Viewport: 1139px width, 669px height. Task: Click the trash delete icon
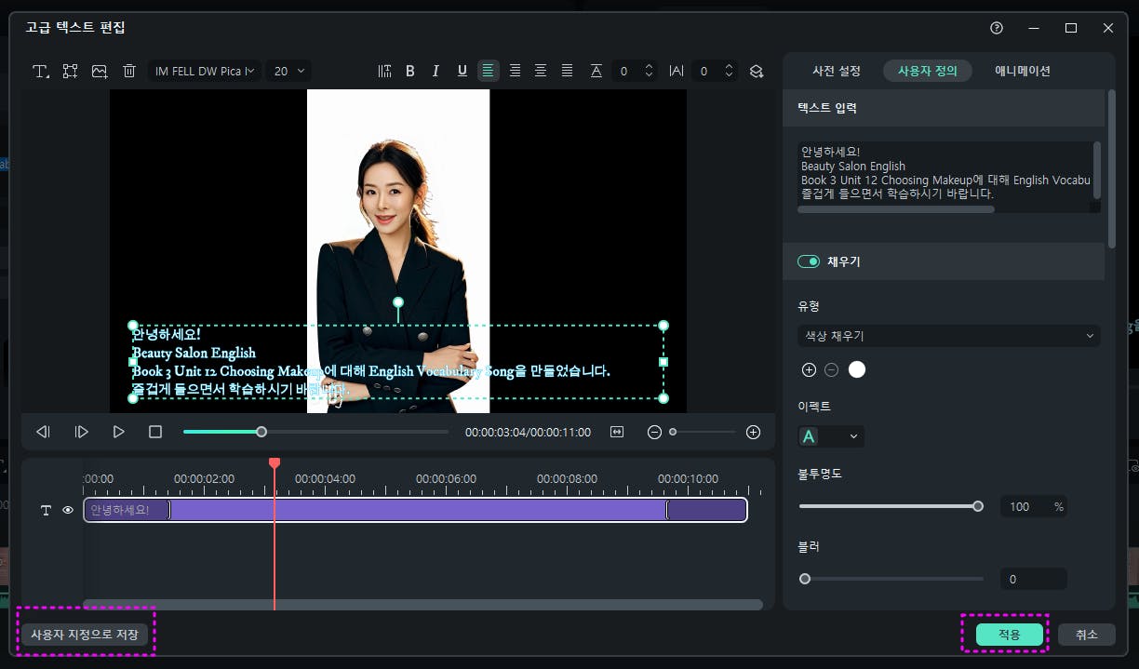(129, 72)
